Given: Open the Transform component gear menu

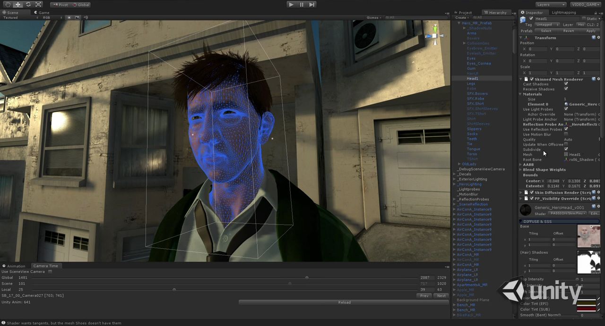Looking at the screenshot, I should (598, 38).
